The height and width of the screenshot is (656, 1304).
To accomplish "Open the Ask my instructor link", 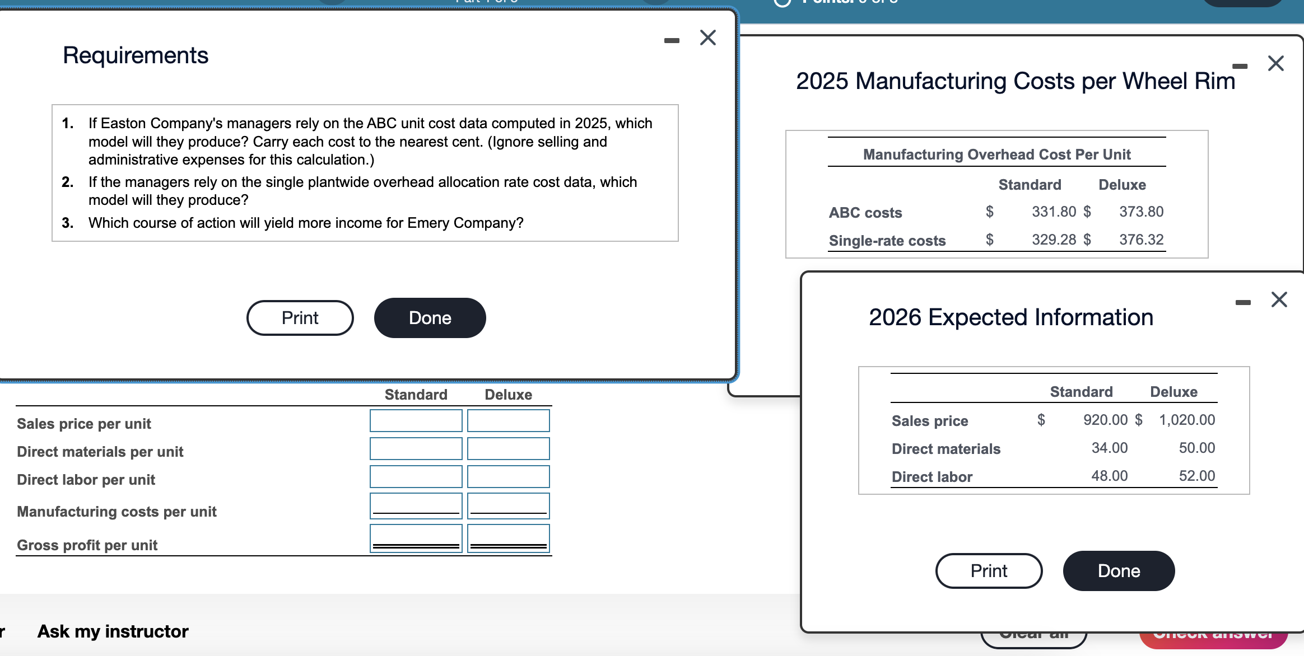I will click(112, 631).
